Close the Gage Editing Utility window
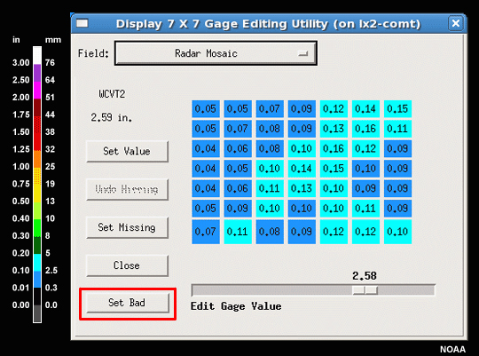This screenshot has width=479, height=356. [455, 23]
